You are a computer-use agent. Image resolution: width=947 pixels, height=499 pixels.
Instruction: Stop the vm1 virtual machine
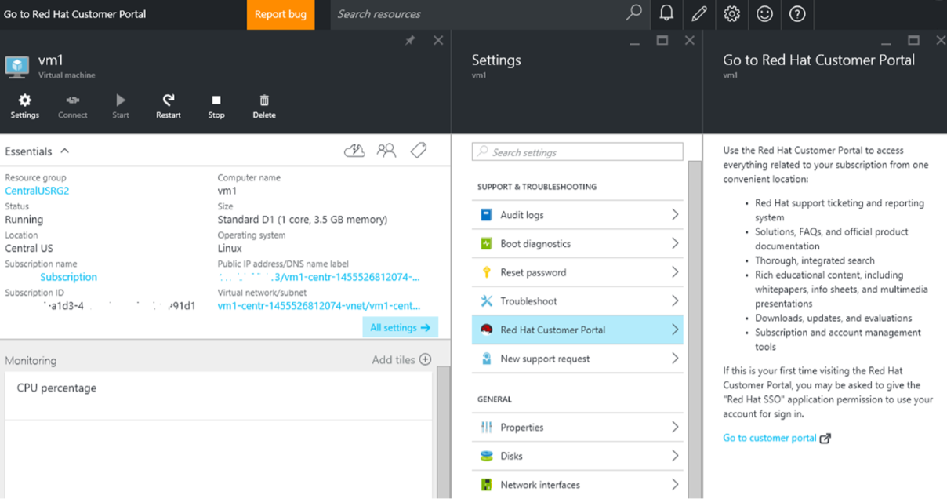point(216,100)
